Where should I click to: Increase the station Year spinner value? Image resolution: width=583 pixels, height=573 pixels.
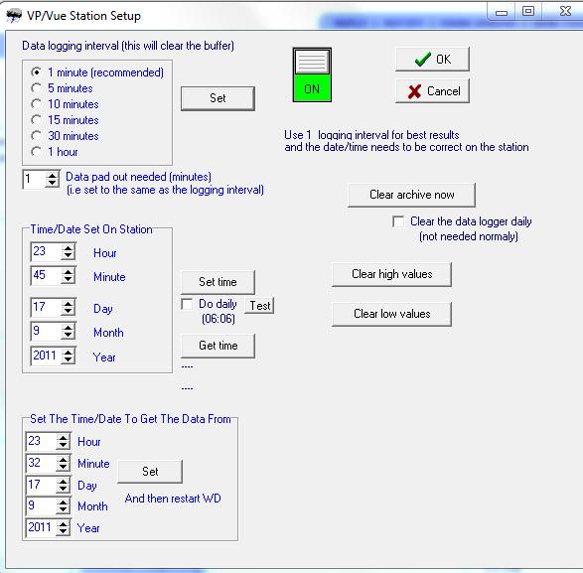(68, 353)
